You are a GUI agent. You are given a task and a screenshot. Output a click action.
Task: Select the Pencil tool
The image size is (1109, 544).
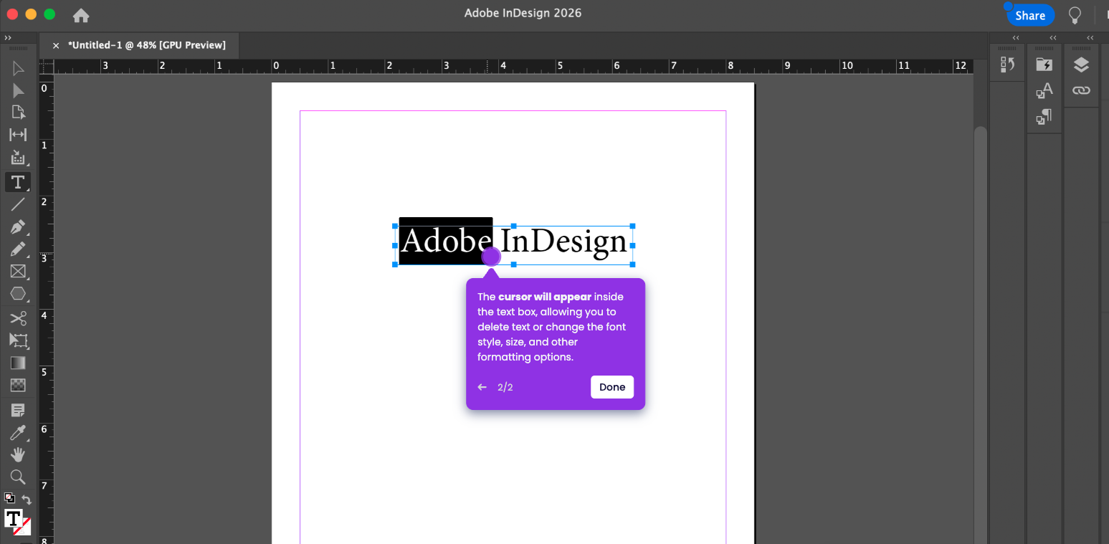tap(18, 249)
